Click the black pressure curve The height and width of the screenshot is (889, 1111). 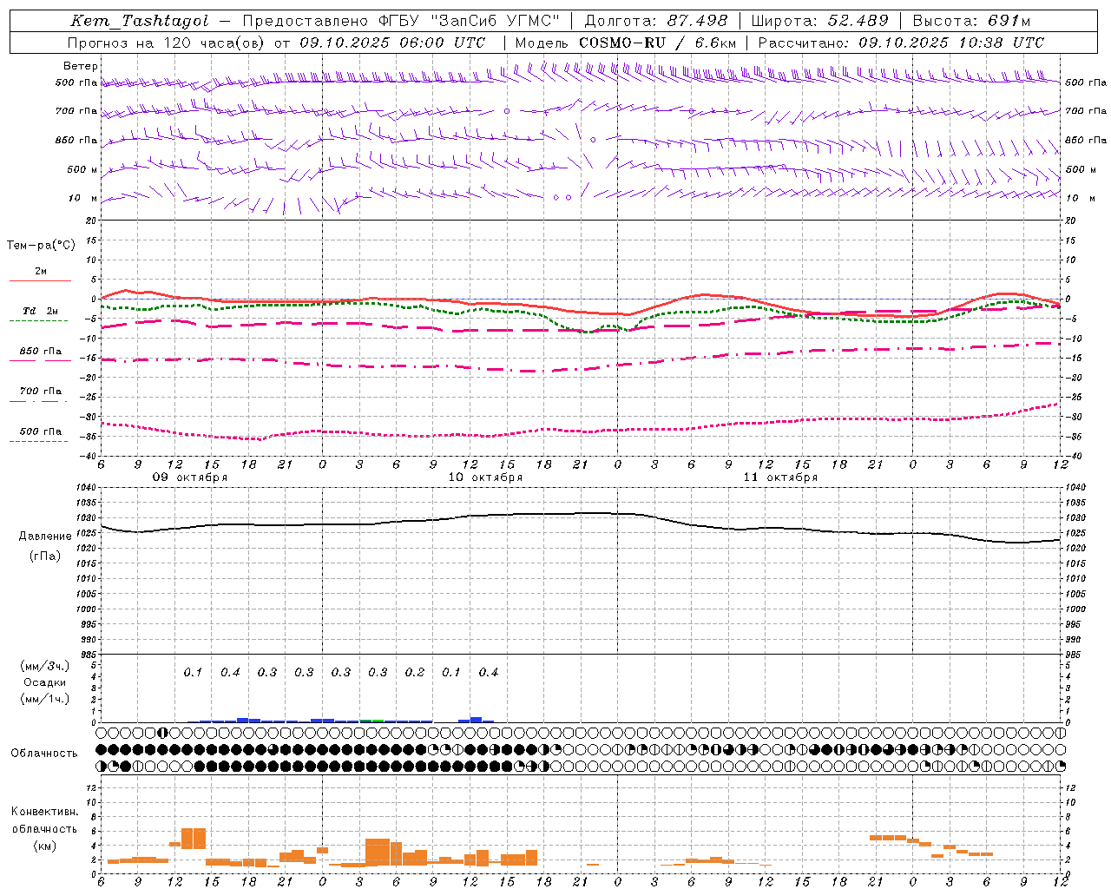[581, 514]
